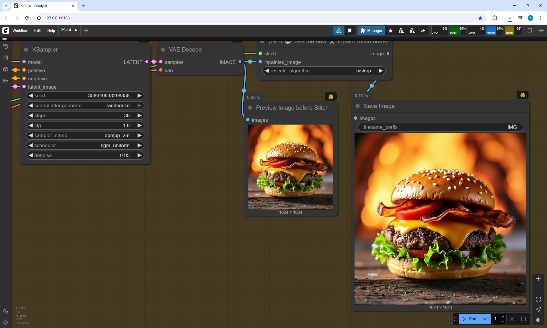The width and height of the screenshot is (547, 328).
Task: Open the queue history sidebar icon
Action: tap(6, 46)
